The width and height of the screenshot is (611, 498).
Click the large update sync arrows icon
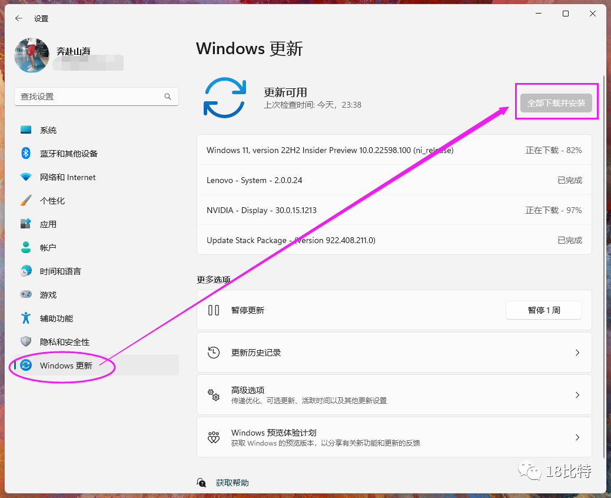pos(225,98)
